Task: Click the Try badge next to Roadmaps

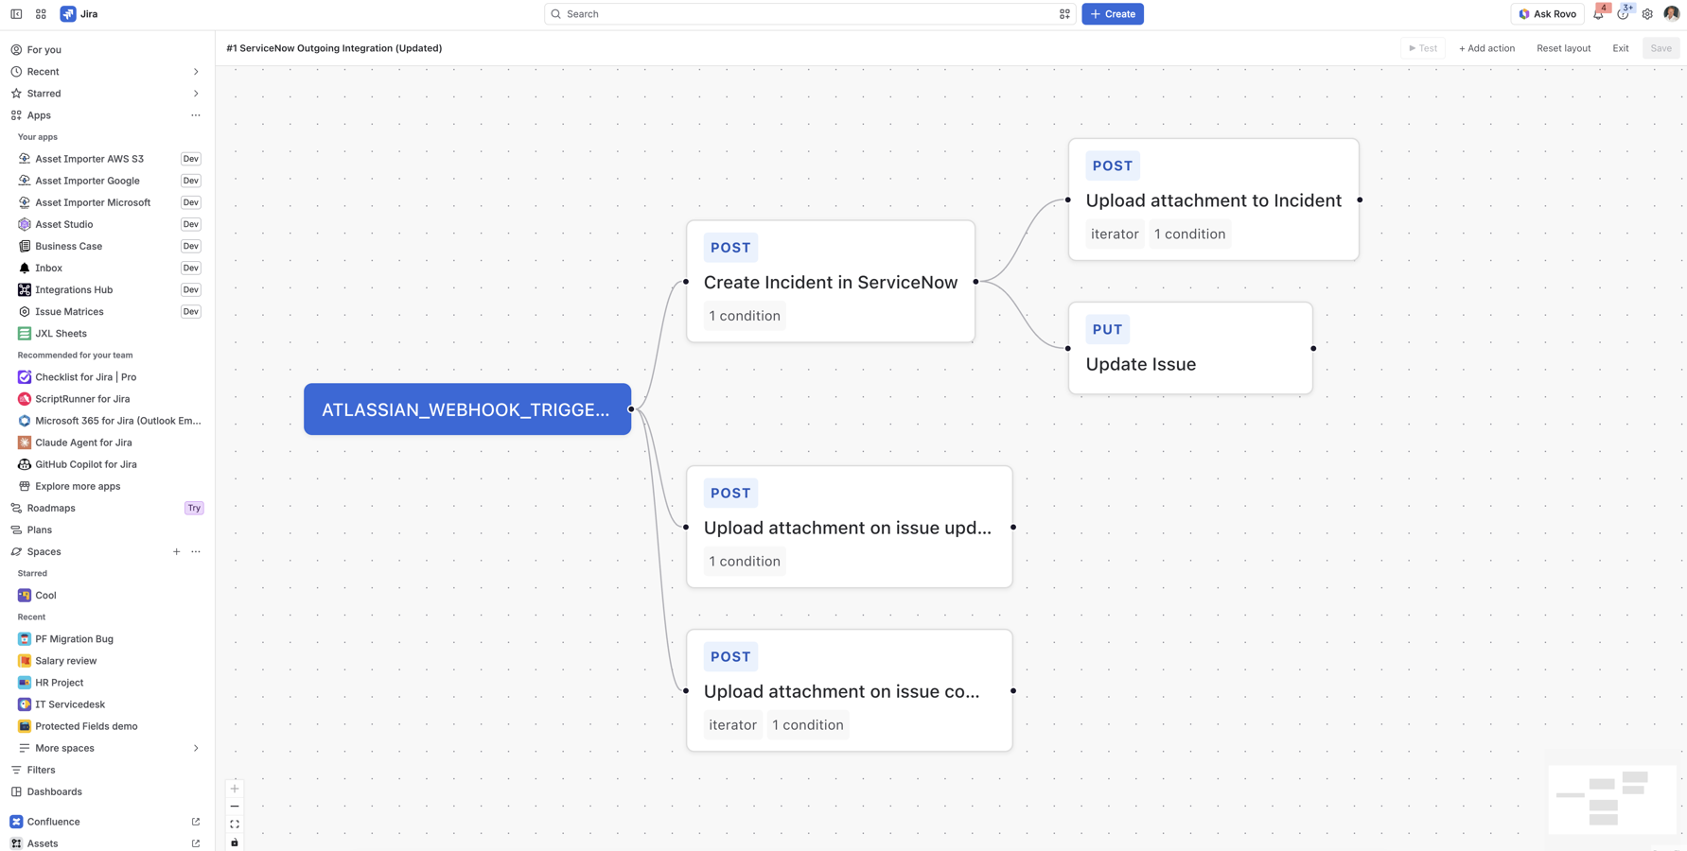Action: coord(194,508)
